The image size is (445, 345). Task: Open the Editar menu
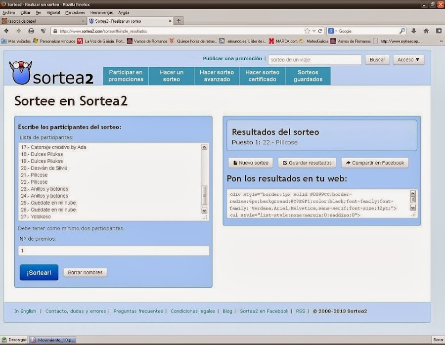pos(25,12)
